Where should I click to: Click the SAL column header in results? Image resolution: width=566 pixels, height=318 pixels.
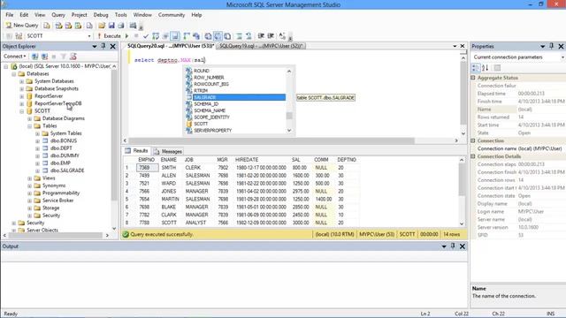(x=296, y=160)
